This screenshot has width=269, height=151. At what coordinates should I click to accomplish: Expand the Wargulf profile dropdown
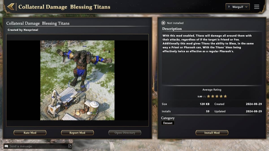(237, 7)
